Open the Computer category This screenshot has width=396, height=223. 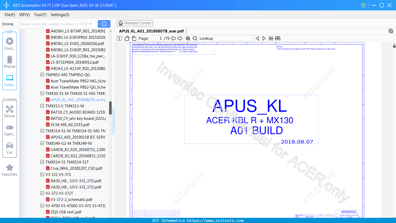click(10, 80)
